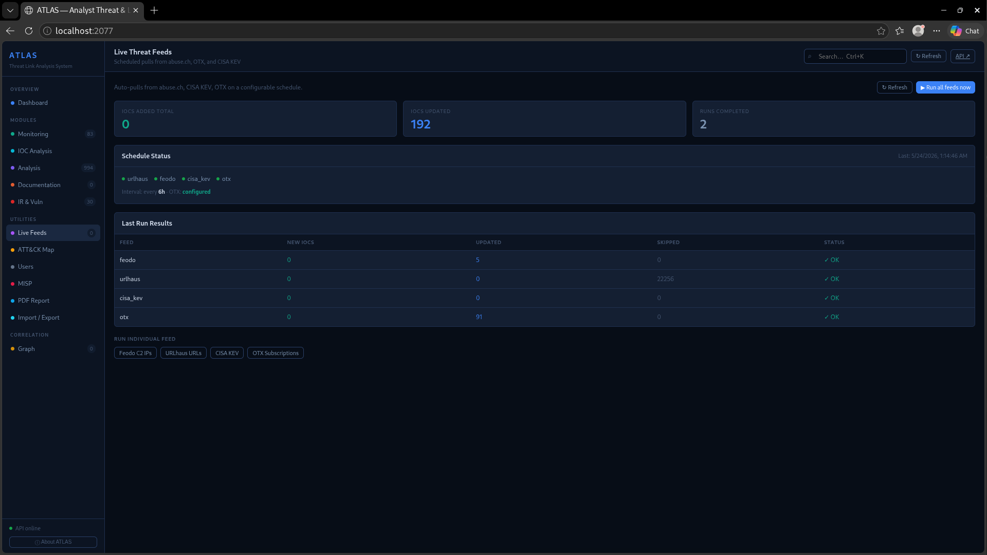Click the About ATLAS button
The image size is (987, 555).
click(53, 542)
